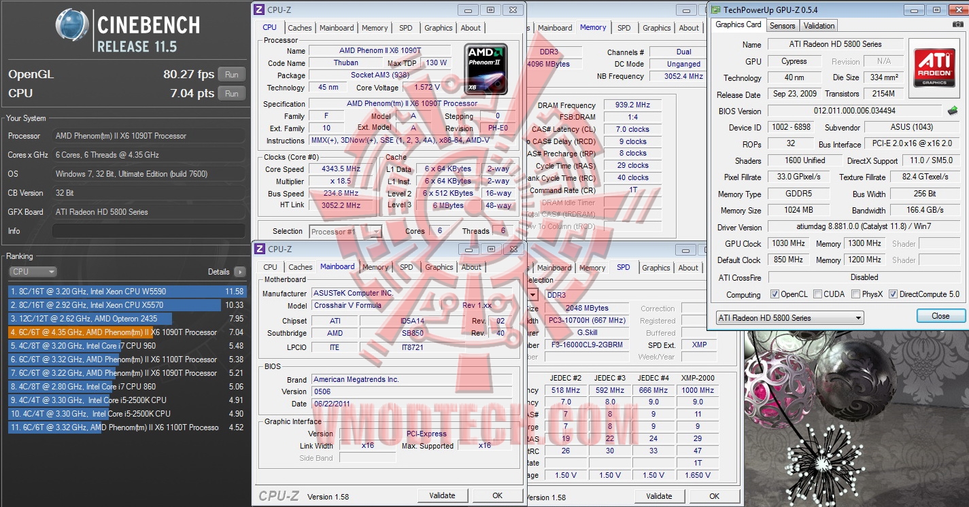
Task: Toggle the DirectCompute 5.0 checkbox
Action: coord(893,294)
